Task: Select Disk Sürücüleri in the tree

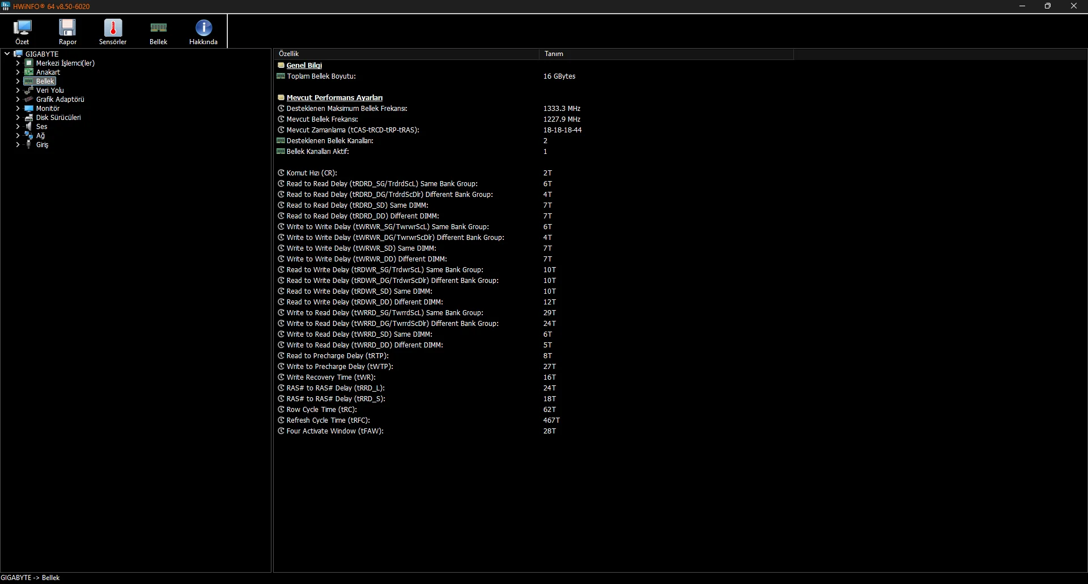Action: click(58, 117)
